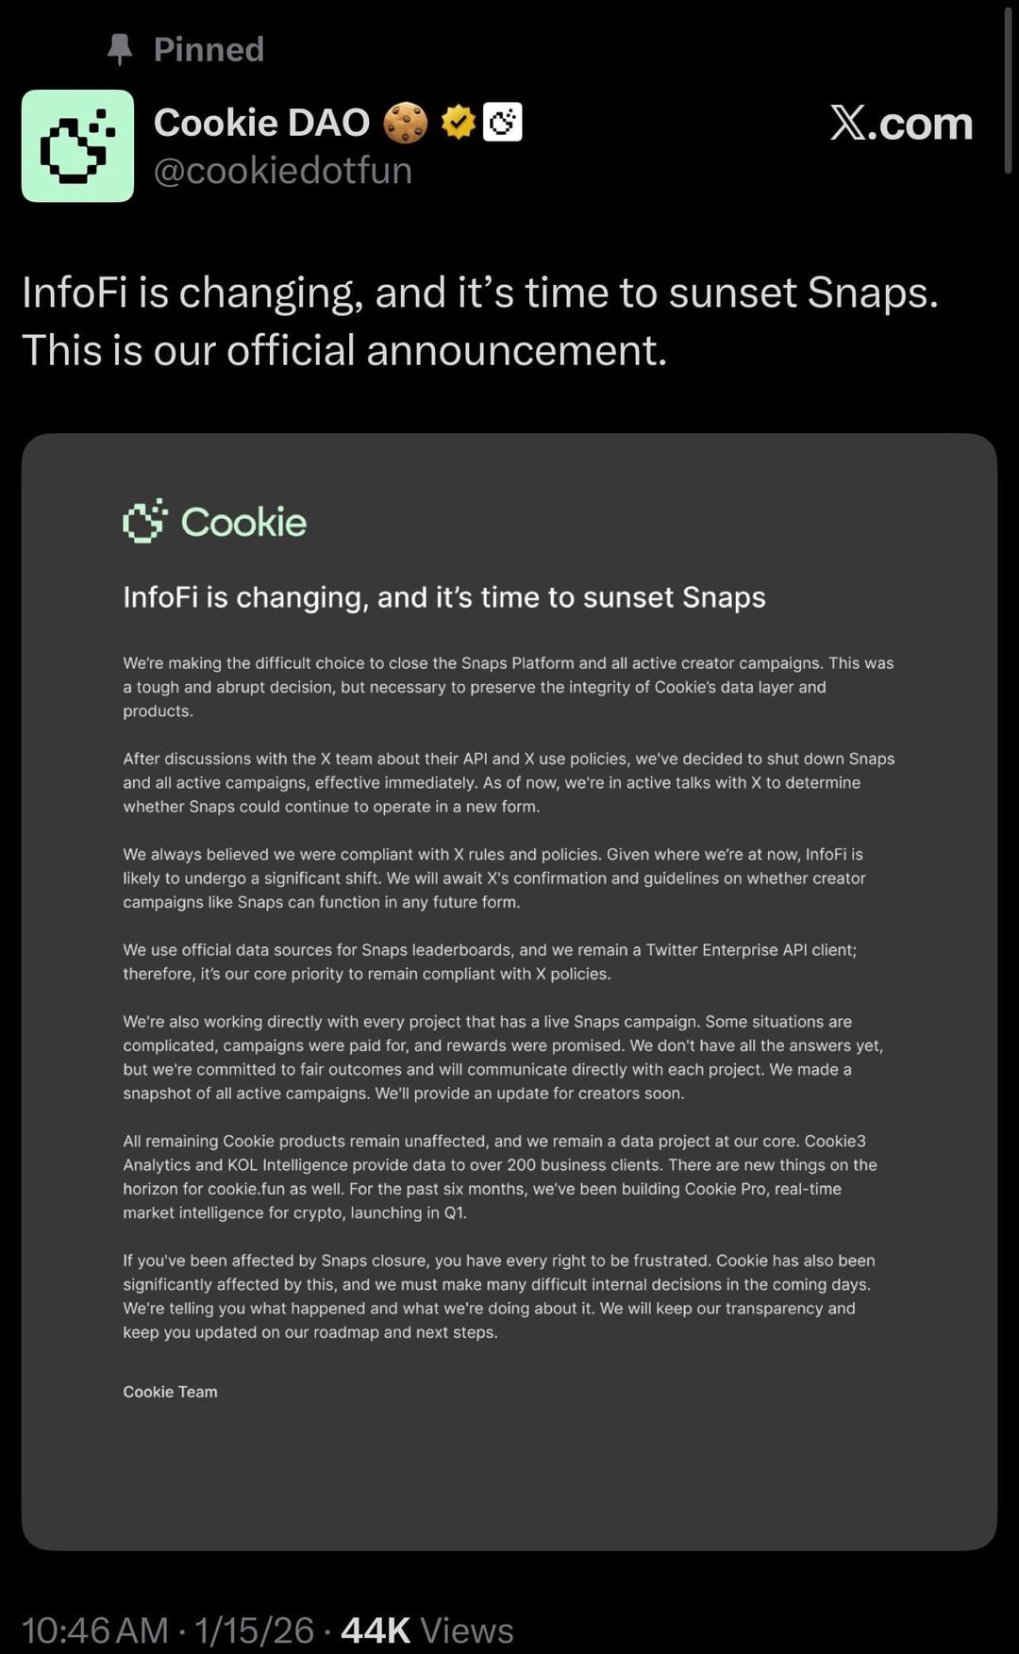Open the @cookiedotfun handle
Image resolution: width=1019 pixels, height=1654 pixels.
(282, 171)
